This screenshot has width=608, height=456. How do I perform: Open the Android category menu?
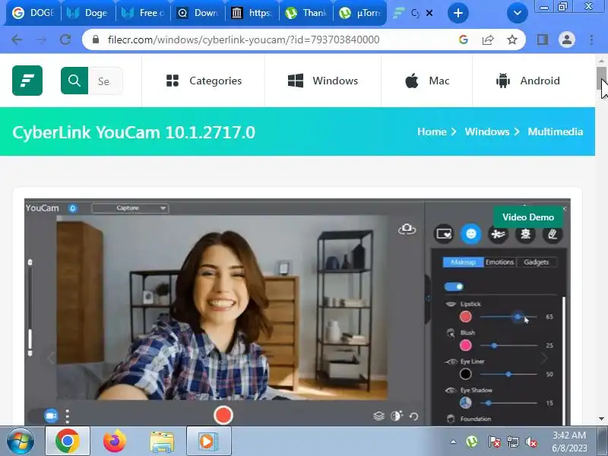point(527,81)
